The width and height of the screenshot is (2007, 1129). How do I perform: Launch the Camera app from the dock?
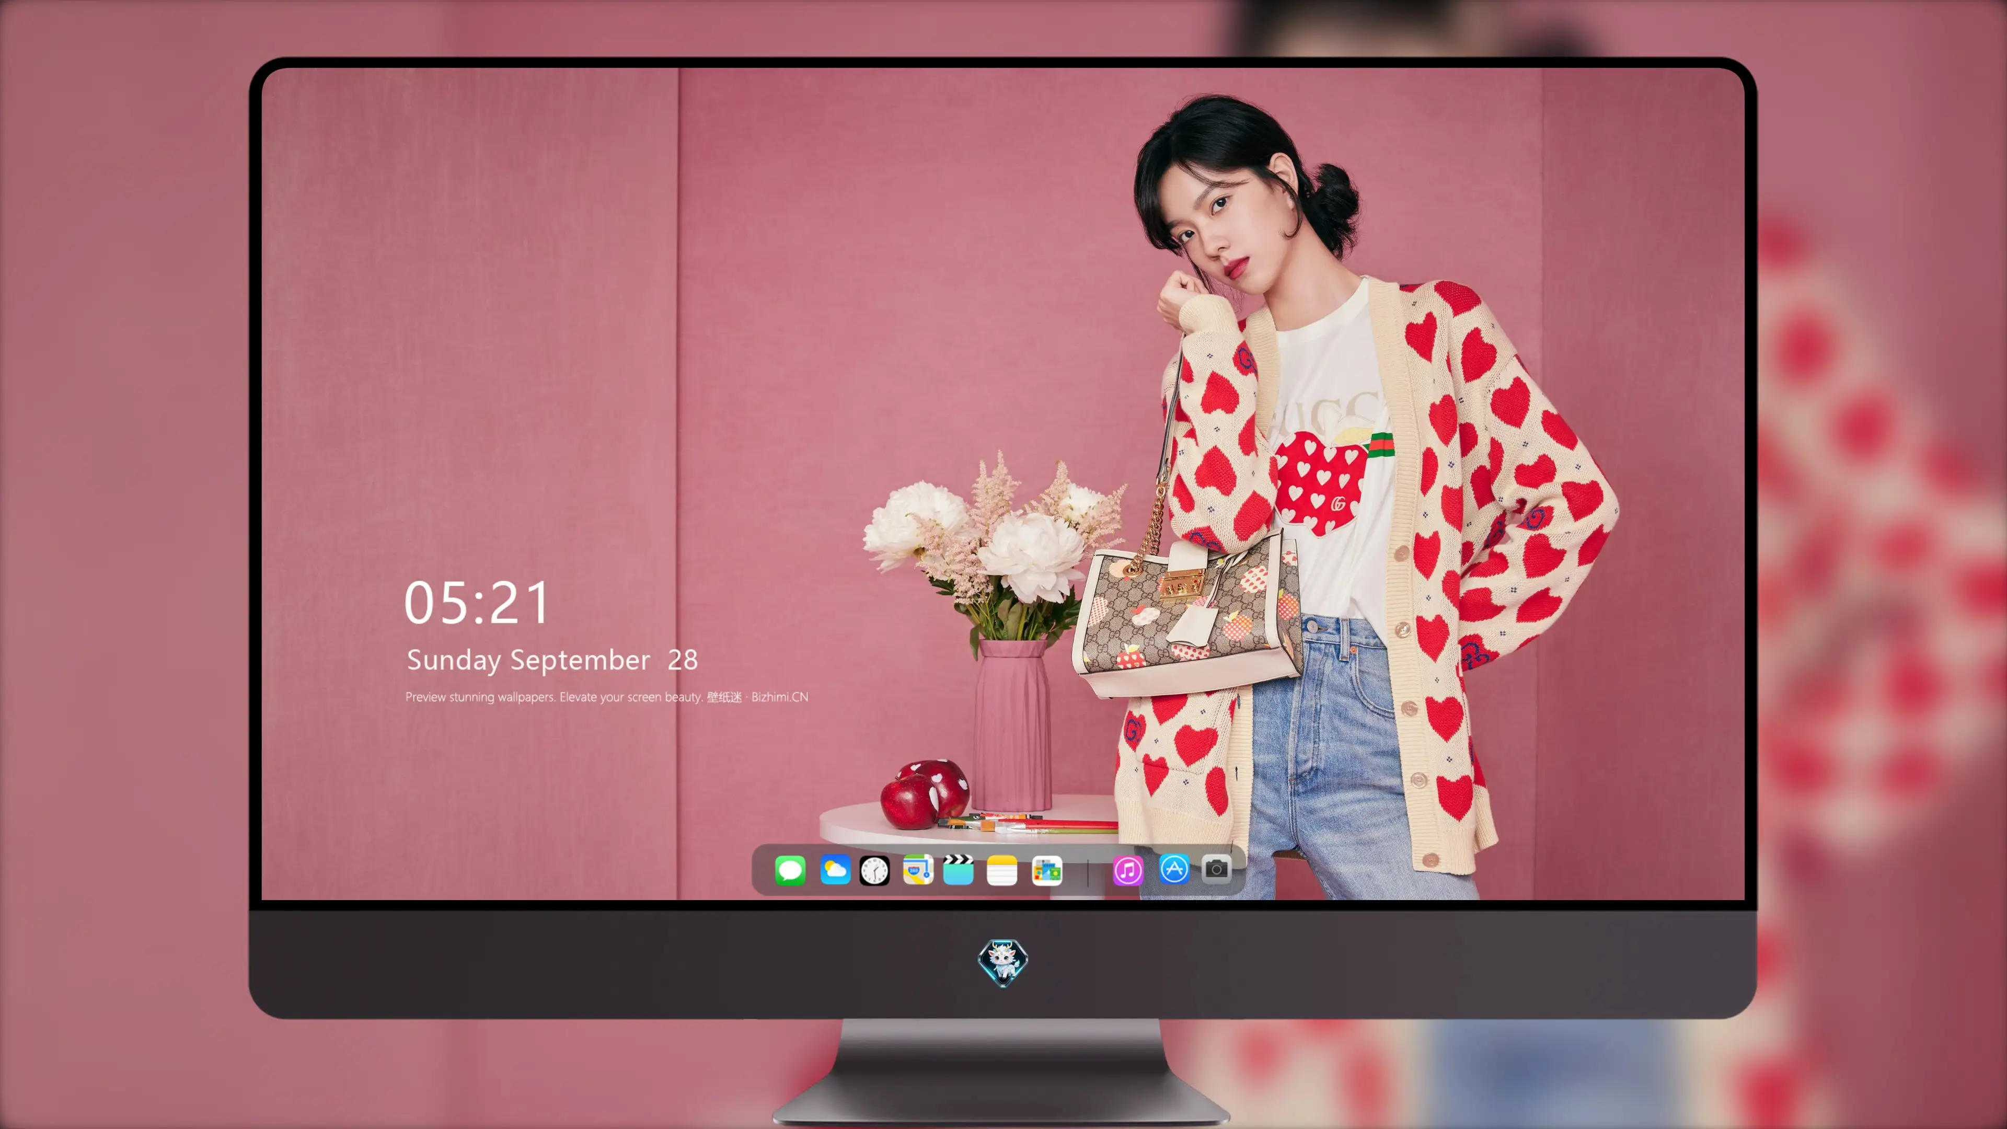point(1216,869)
